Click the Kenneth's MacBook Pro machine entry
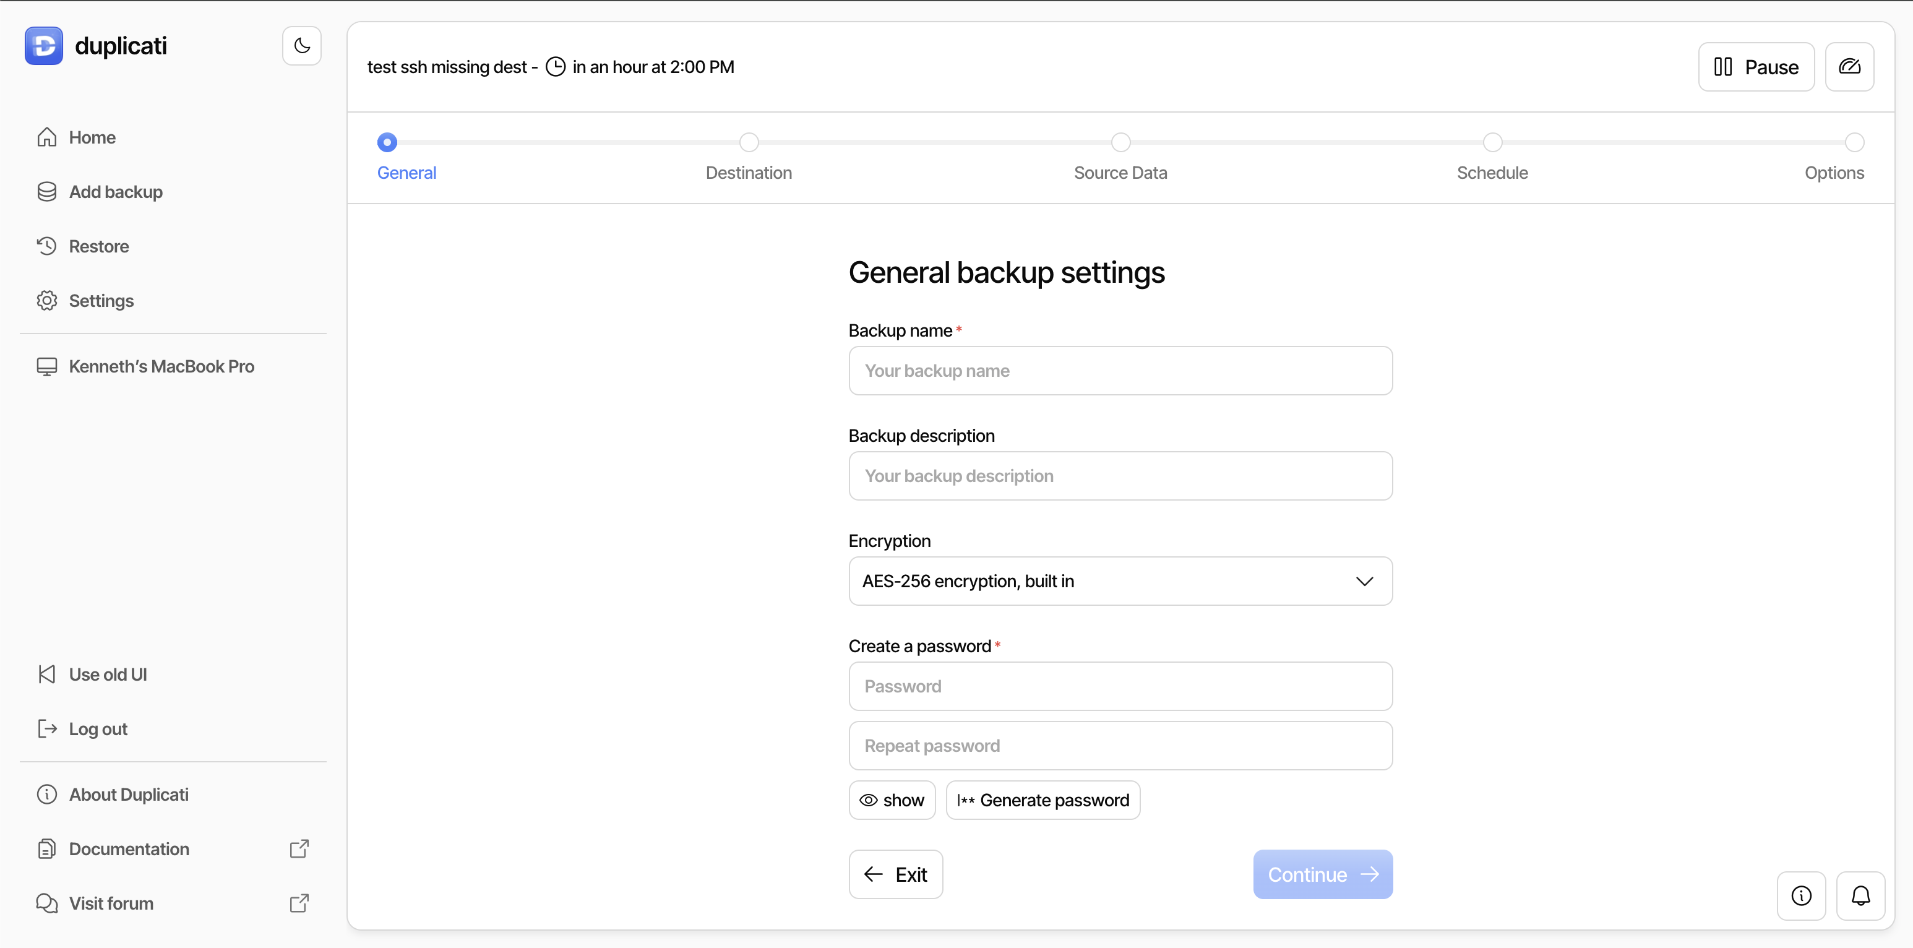 point(161,366)
